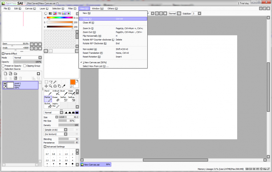Expand the Advanced Settings section

45,147
